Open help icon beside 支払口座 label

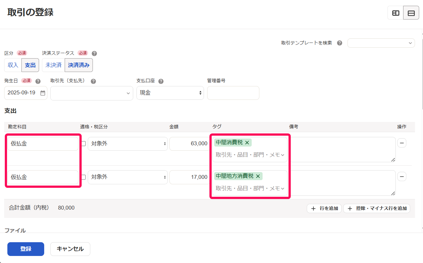click(161, 81)
